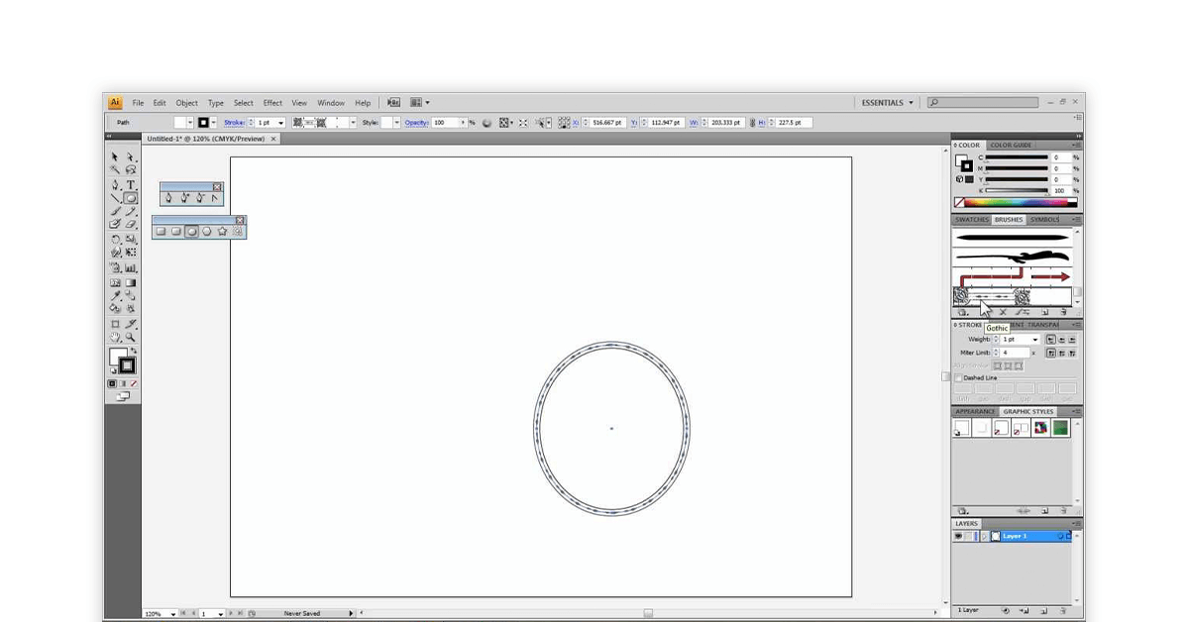The image size is (1189, 622).
Task: Toggle the Dashed Line checkbox
Action: [958, 377]
